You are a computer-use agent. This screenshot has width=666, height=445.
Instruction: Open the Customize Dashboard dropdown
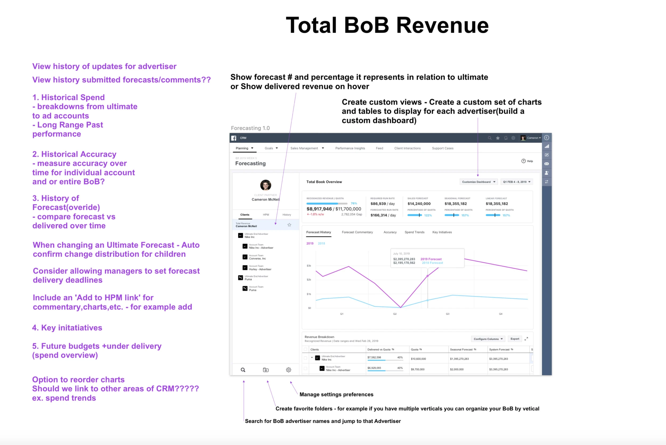point(478,182)
